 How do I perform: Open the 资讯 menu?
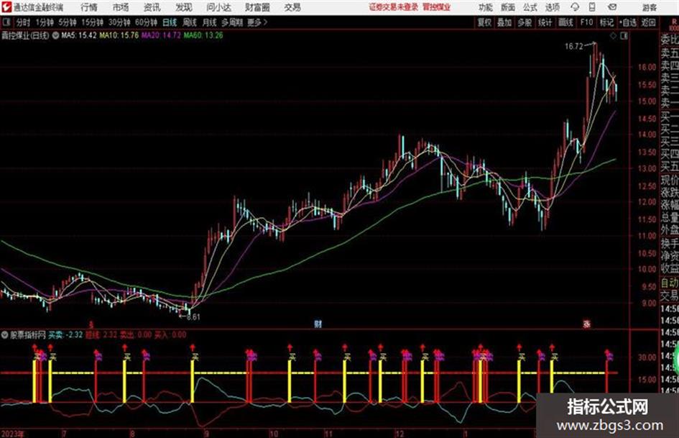[x=152, y=7]
